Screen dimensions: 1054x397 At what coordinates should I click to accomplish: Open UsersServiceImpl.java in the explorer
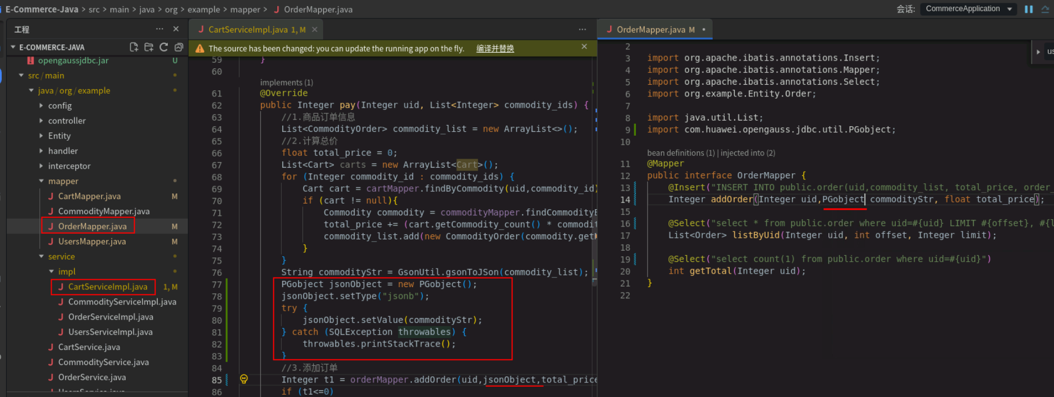coord(110,332)
